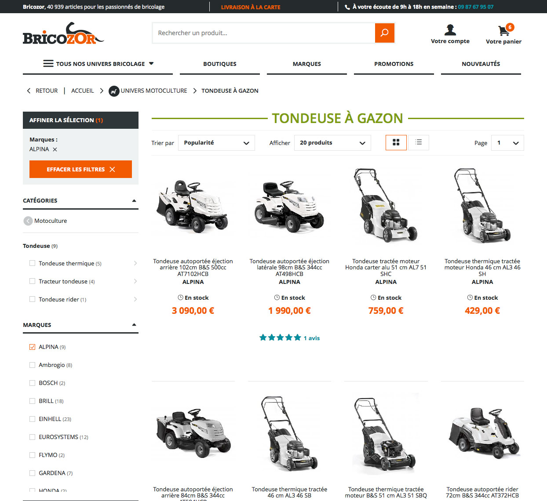Click the Bricozor logo

click(x=63, y=33)
